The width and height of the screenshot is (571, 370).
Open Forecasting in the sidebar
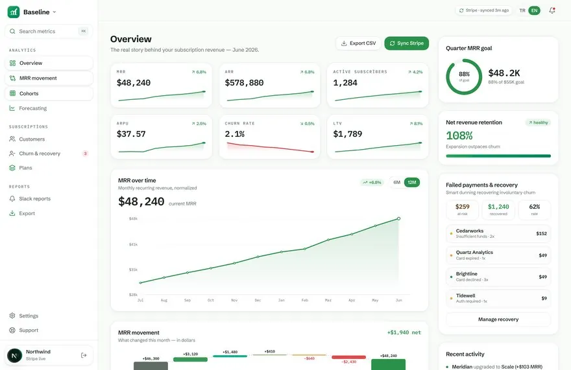pos(49,108)
